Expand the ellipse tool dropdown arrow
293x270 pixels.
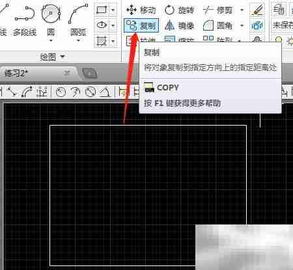[113, 25]
